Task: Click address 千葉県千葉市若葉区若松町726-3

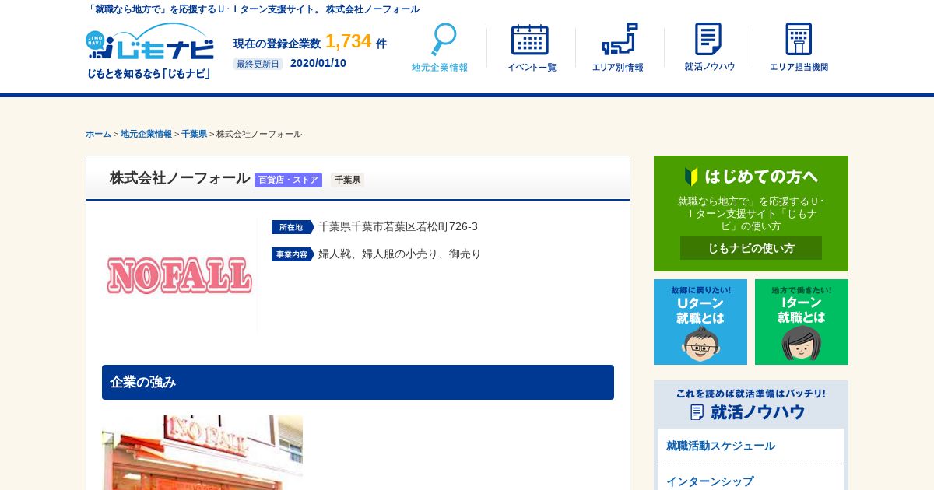Action: pyautogui.click(x=398, y=226)
